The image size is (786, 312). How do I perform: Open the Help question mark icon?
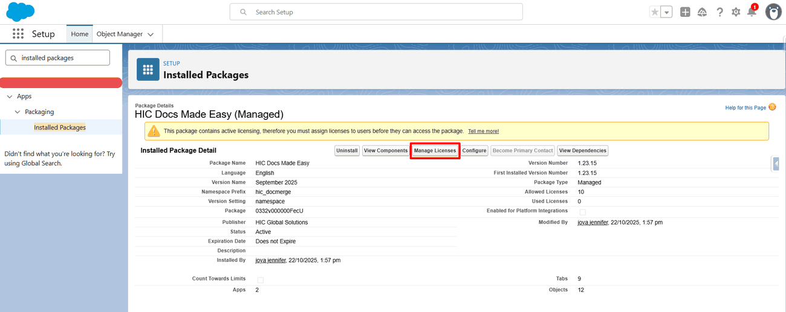tap(719, 12)
